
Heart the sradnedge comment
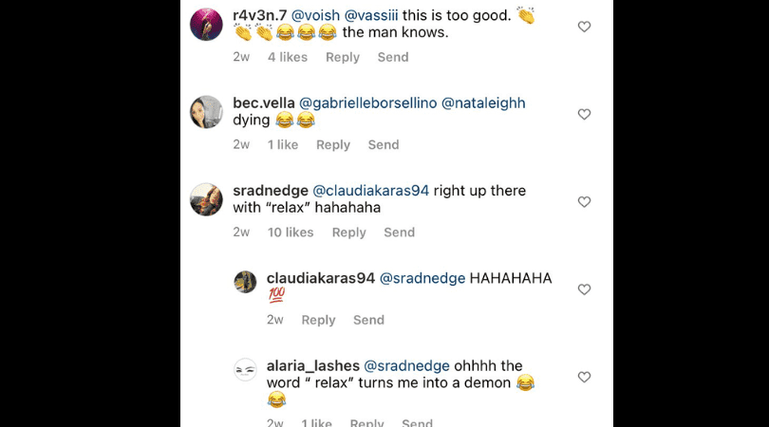[x=584, y=201]
